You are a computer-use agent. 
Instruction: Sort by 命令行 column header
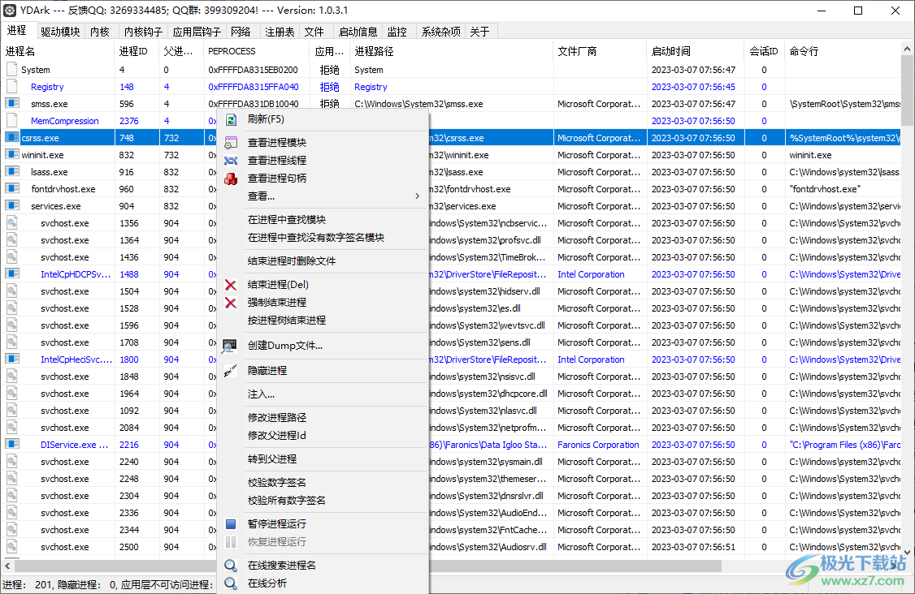(x=843, y=51)
